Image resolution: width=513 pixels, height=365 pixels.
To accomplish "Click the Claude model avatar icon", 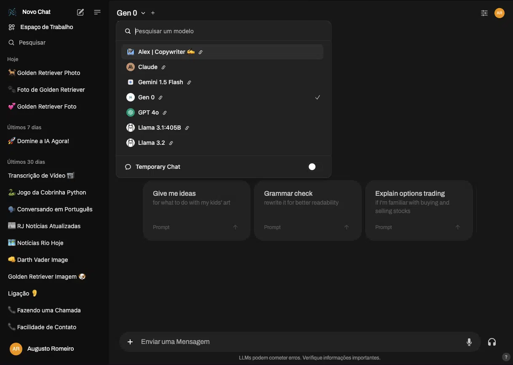I will tap(131, 67).
